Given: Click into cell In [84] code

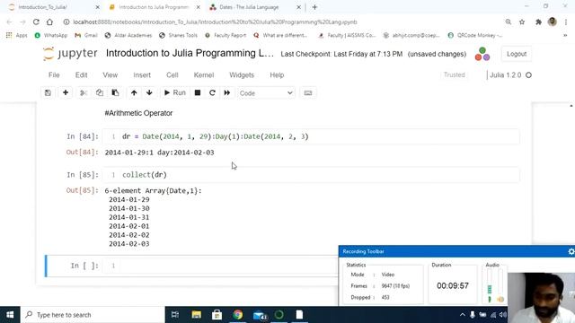Looking at the screenshot, I should 311,136.
